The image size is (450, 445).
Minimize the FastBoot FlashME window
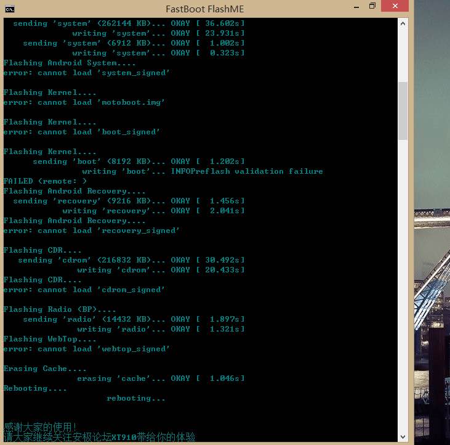coord(356,7)
